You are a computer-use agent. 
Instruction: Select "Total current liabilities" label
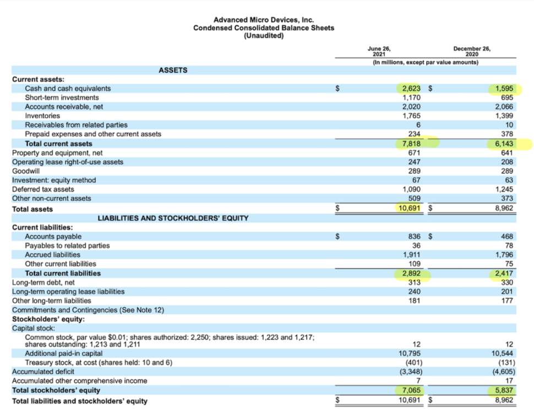(x=63, y=273)
